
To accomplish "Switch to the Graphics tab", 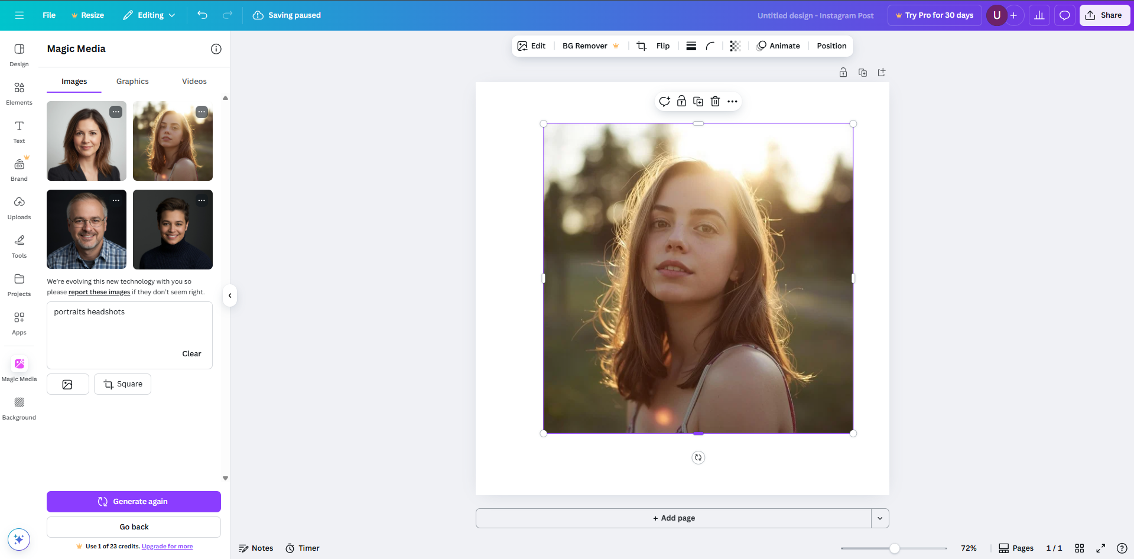I will [x=132, y=82].
